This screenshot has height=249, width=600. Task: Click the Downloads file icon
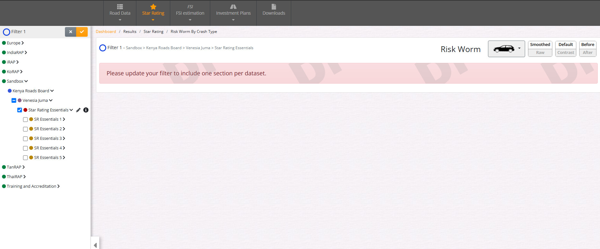tap(274, 7)
